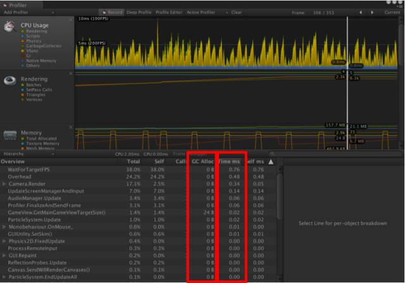The width and height of the screenshot is (405, 283).
Task: Click the Clear button
Action: (236, 13)
